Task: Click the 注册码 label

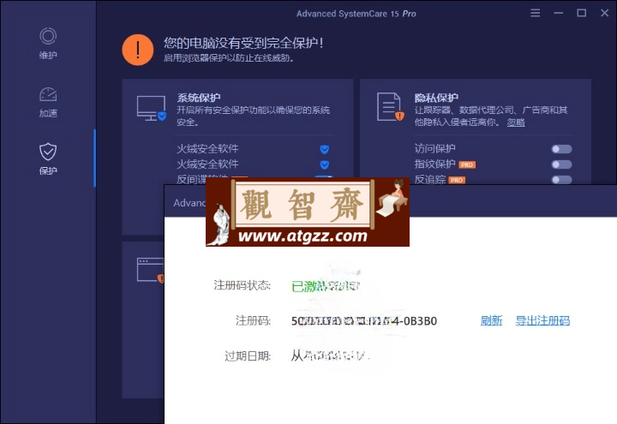Action: coord(253,320)
